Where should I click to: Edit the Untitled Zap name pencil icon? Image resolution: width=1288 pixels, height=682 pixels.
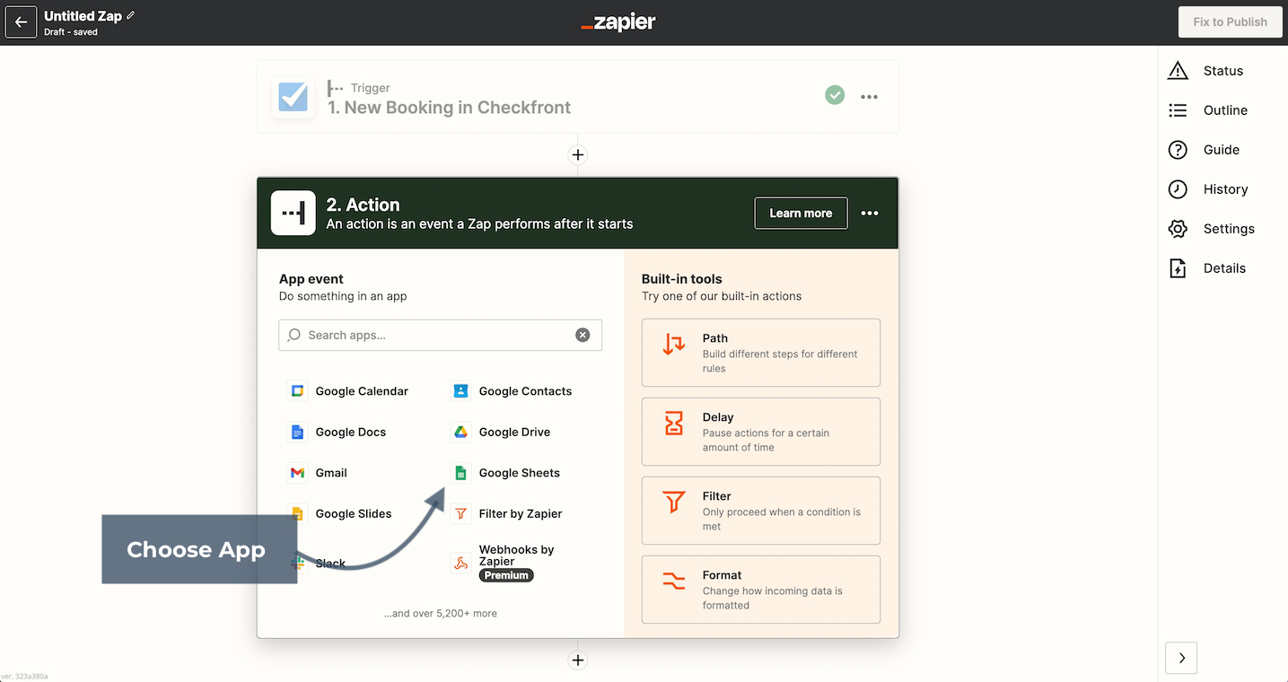(x=131, y=15)
